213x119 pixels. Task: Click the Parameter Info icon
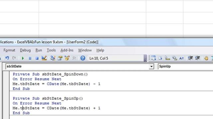tap(174, 58)
